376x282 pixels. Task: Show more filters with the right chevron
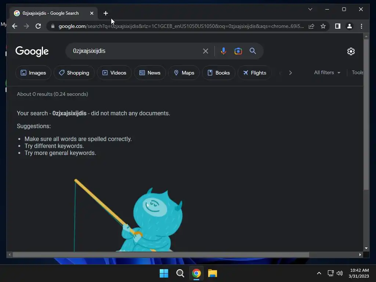[290, 73]
